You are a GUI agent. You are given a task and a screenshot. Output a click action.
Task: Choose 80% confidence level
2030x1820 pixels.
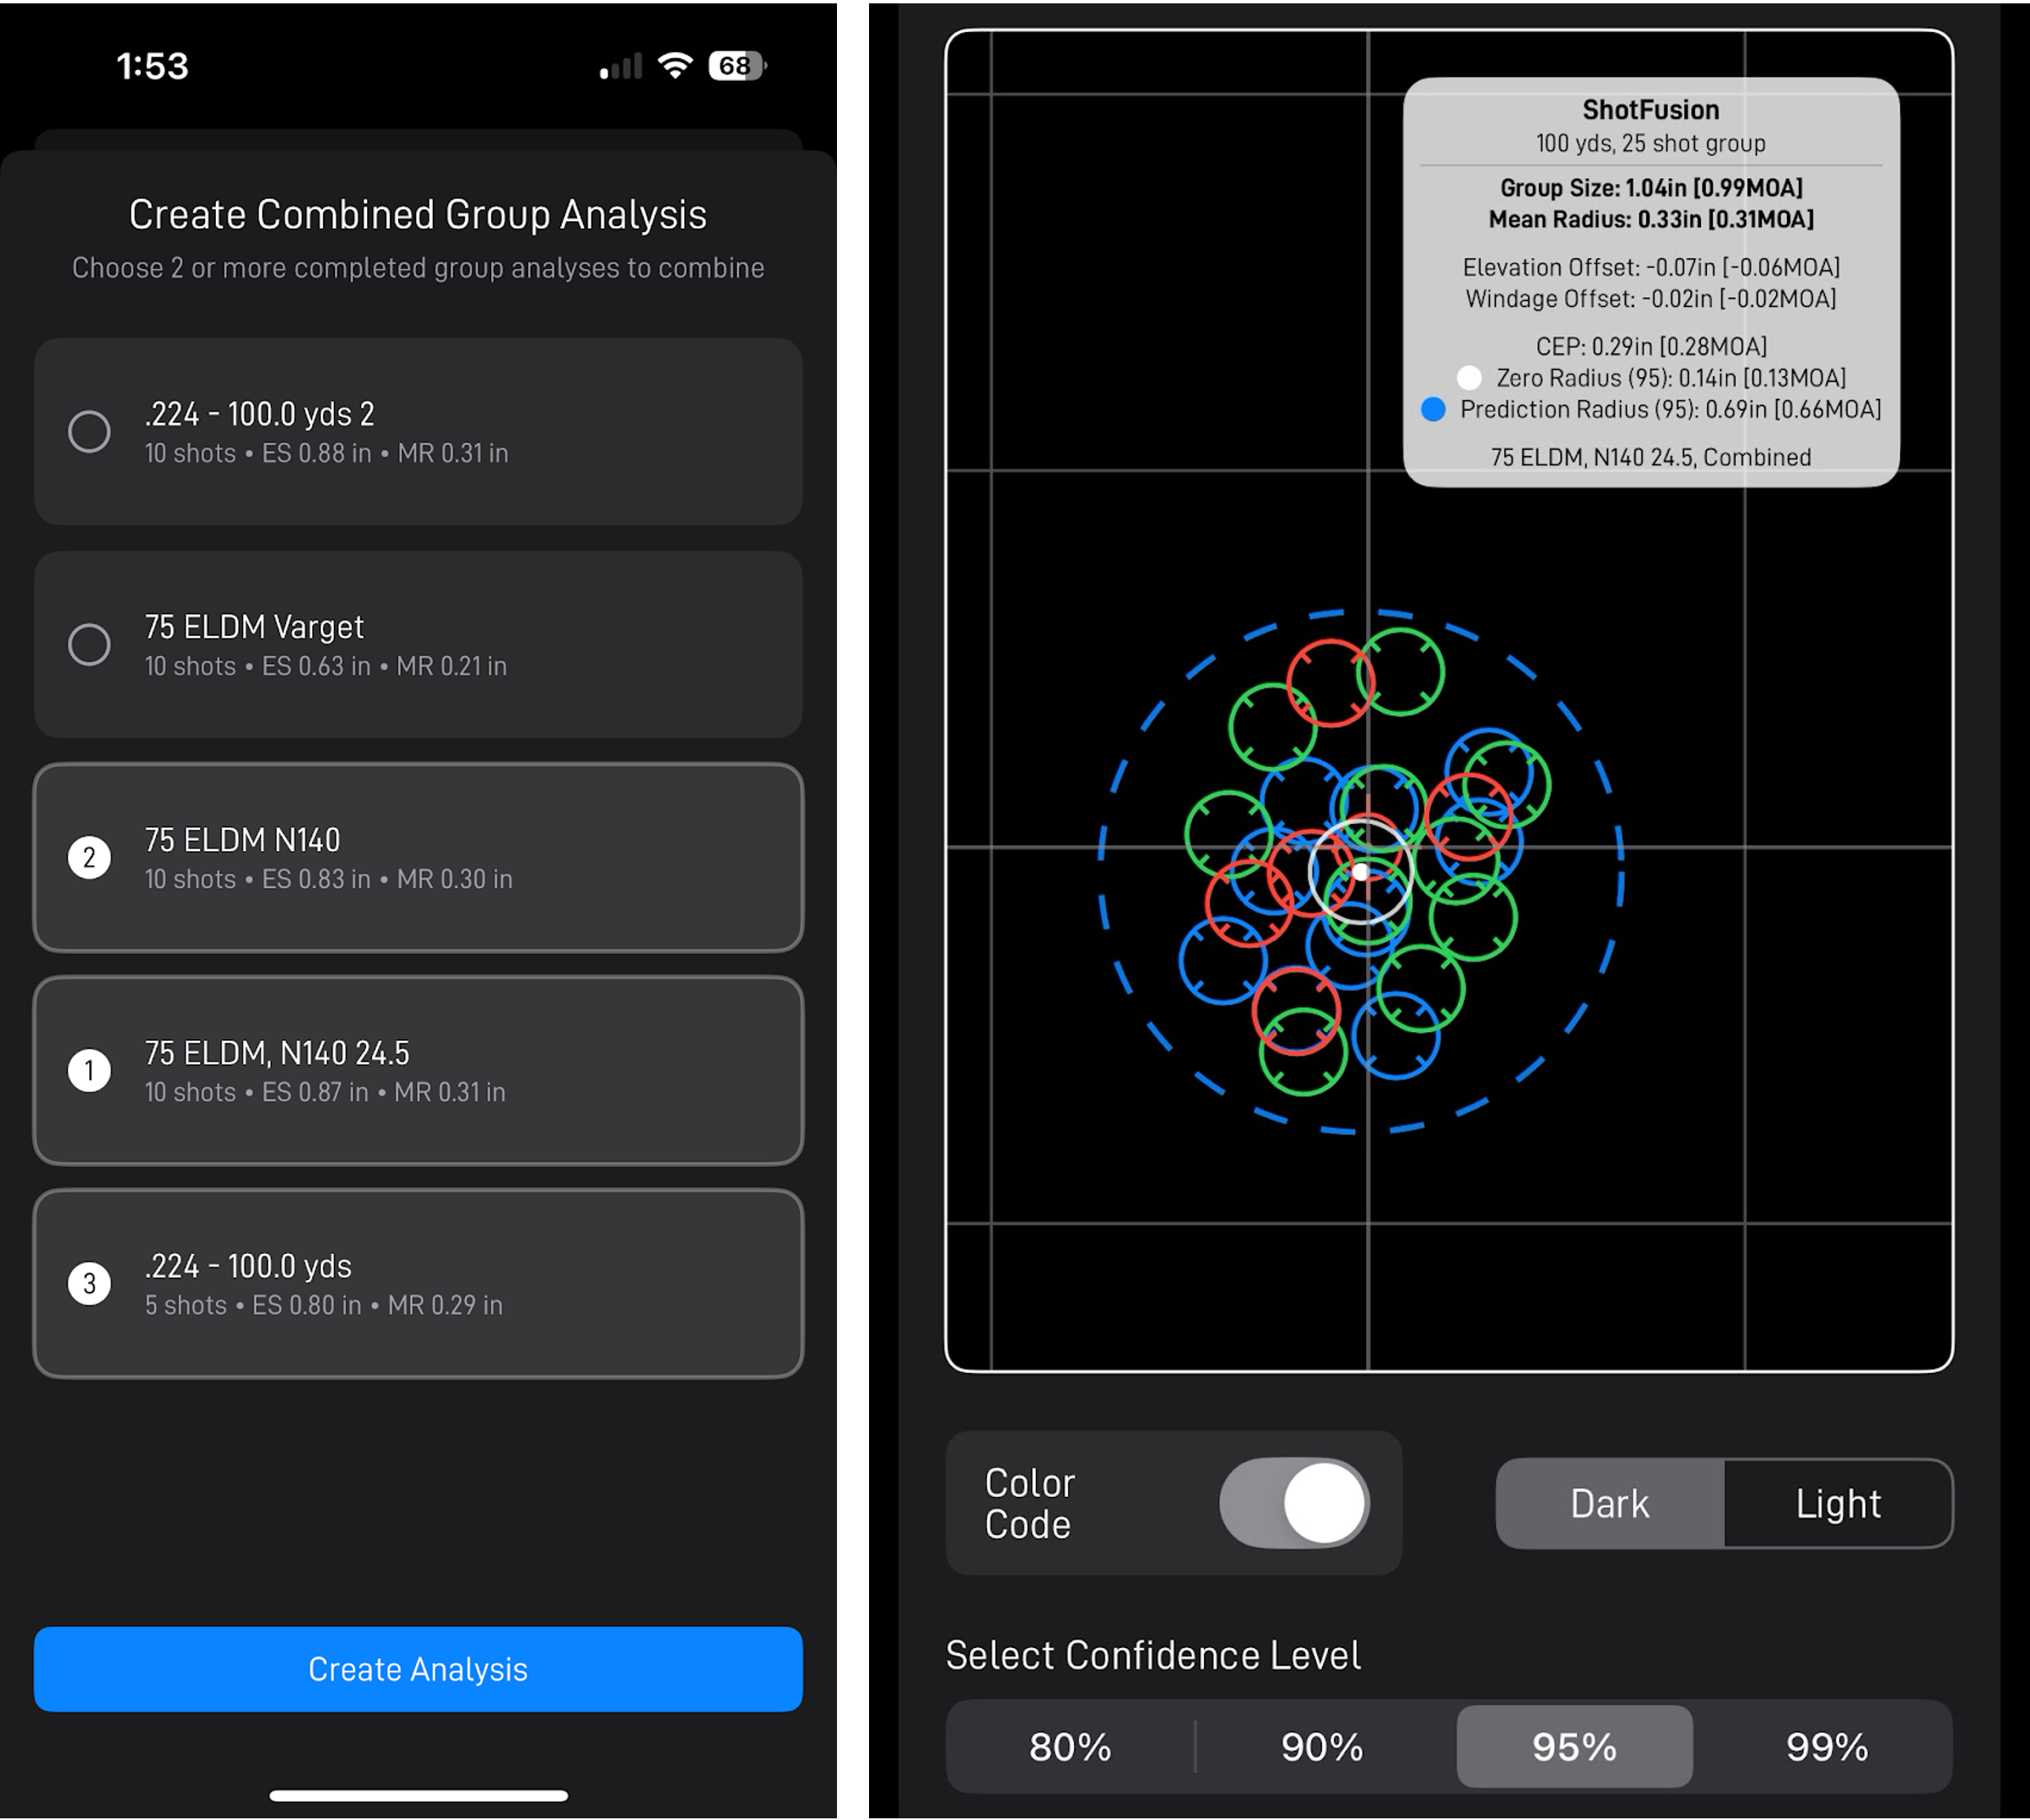pyautogui.click(x=1070, y=1747)
